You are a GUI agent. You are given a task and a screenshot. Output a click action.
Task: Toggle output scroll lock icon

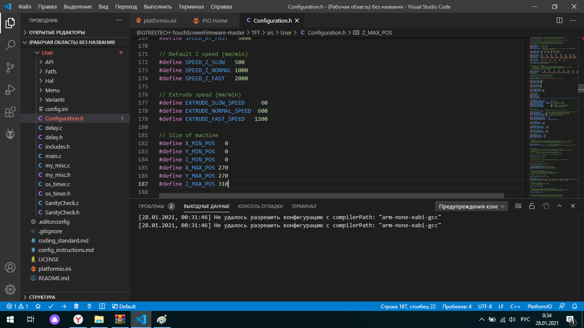pyautogui.click(x=531, y=206)
